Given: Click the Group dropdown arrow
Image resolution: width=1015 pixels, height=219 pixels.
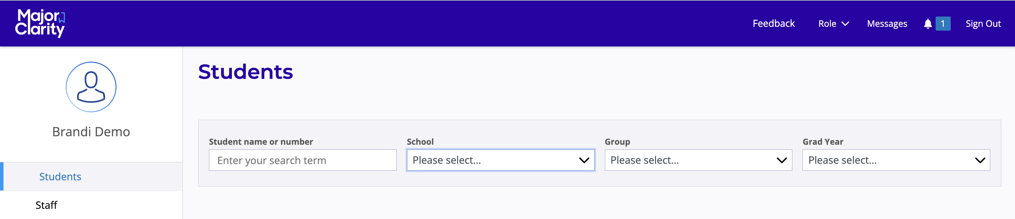Looking at the screenshot, I should coord(781,160).
